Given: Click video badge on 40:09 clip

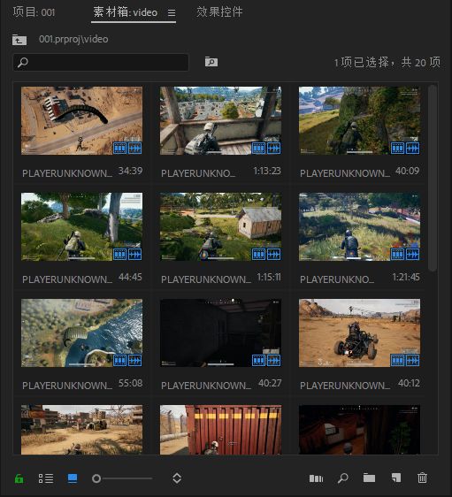Looking at the screenshot, I should pyautogui.click(x=397, y=148).
